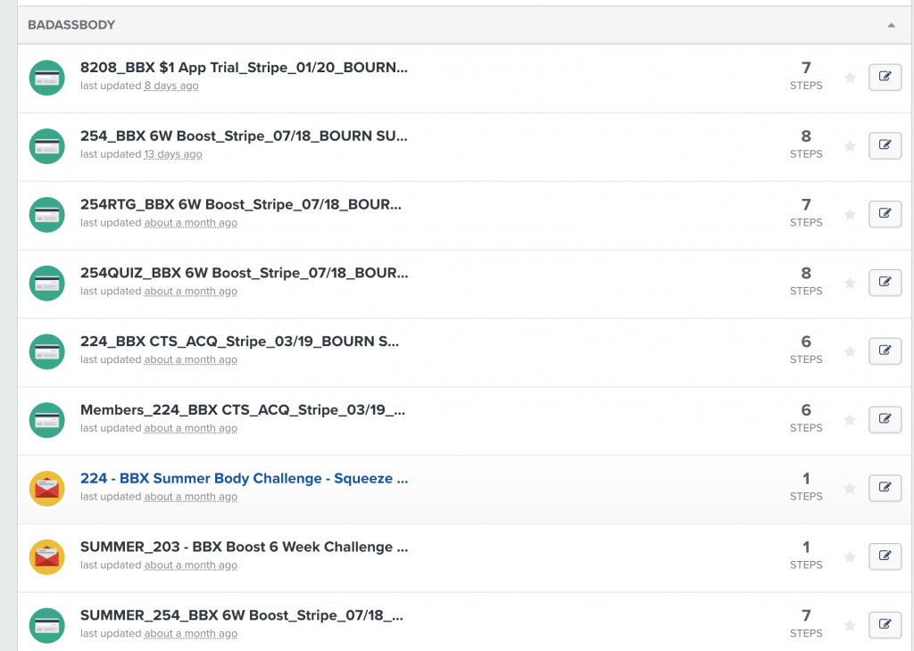Image resolution: width=914 pixels, height=651 pixels.
Task: Click green card icon for 254_BBX 6W Boost
Action: [46, 146]
